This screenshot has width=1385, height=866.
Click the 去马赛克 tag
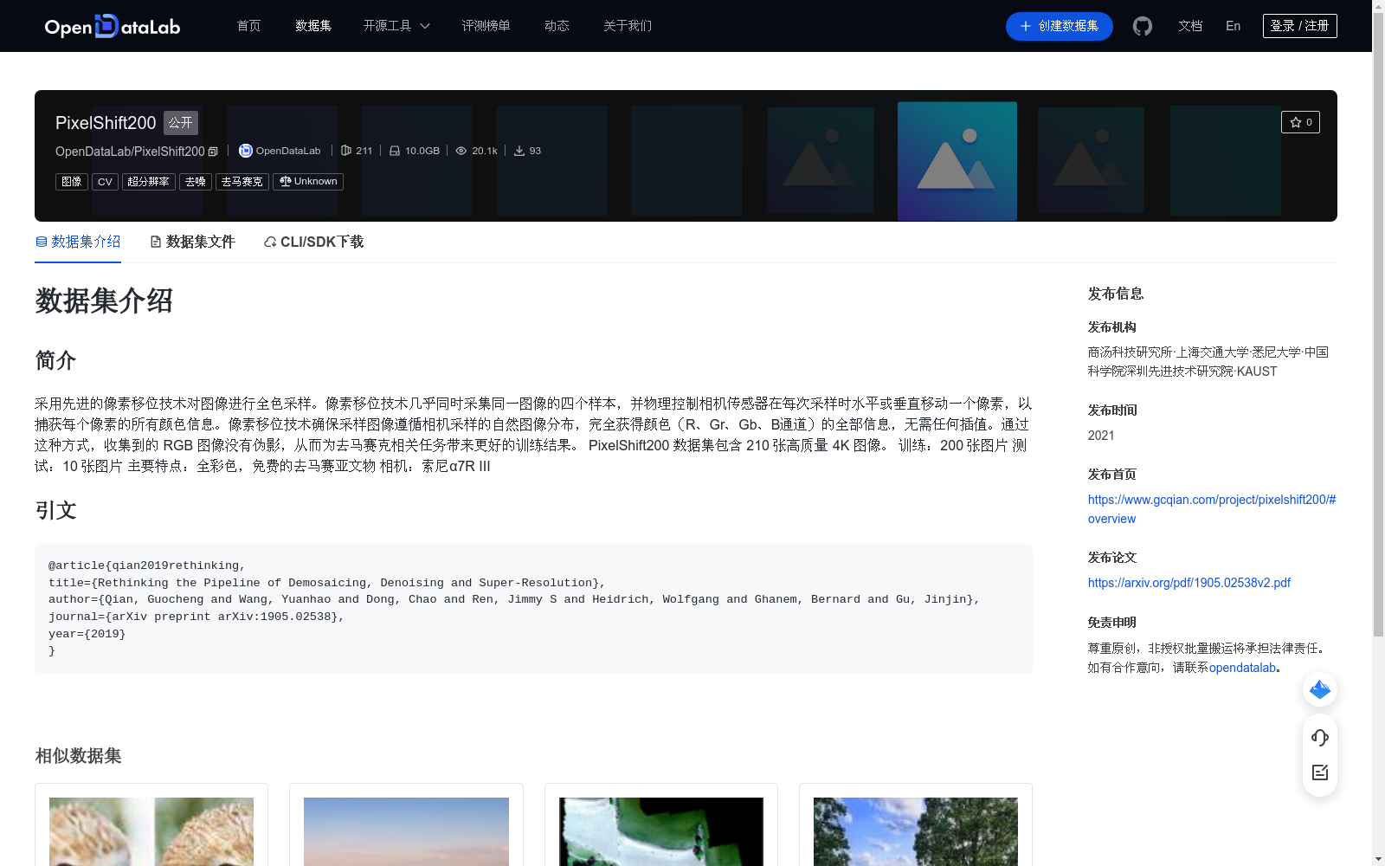point(242,182)
